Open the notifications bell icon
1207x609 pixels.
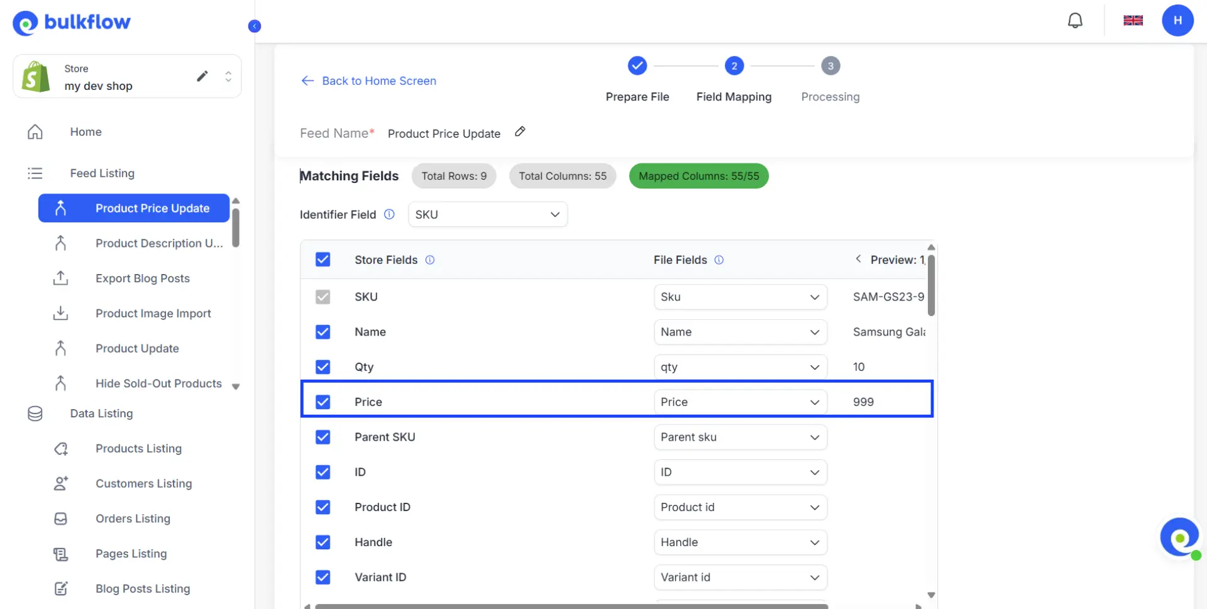point(1075,20)
